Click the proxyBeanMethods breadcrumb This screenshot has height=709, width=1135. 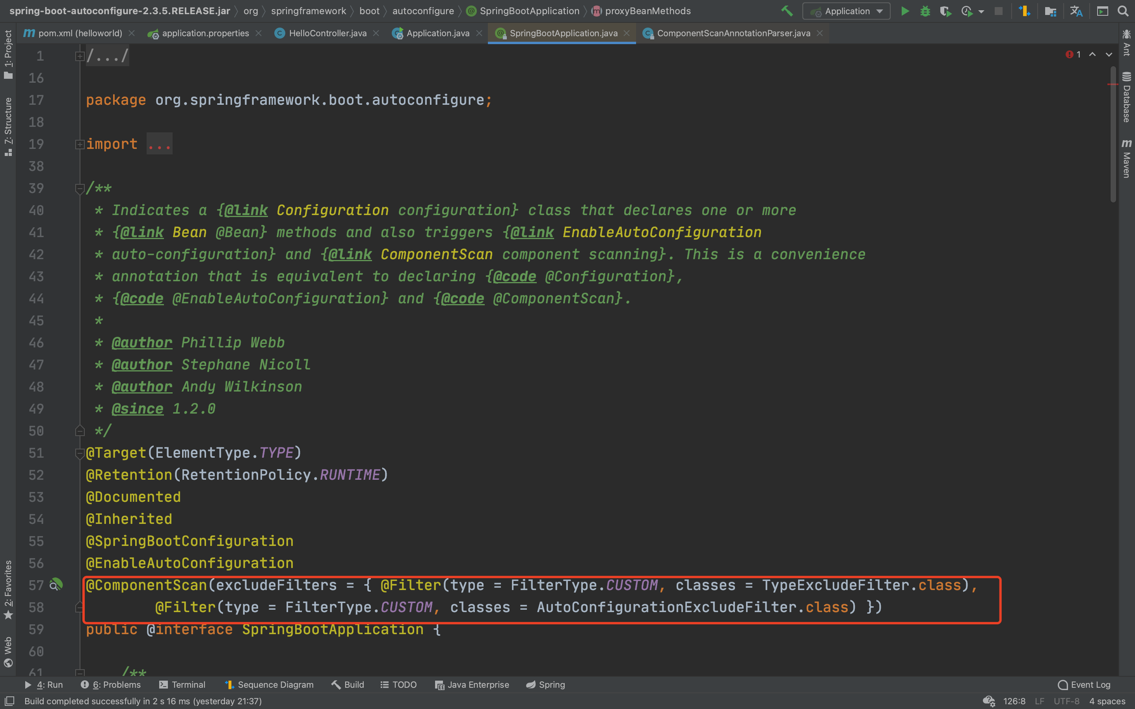642,11
